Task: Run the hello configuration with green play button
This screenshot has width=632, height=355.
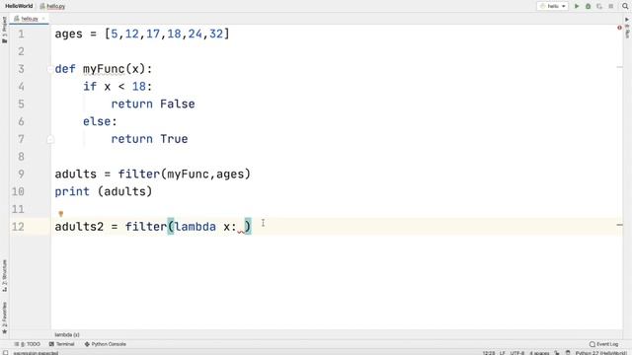Action: (577, 6)
